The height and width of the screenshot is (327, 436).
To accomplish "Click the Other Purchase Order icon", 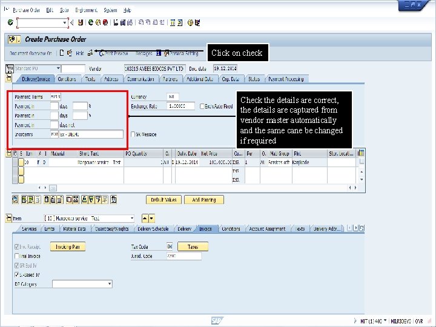I will point(70,53).
